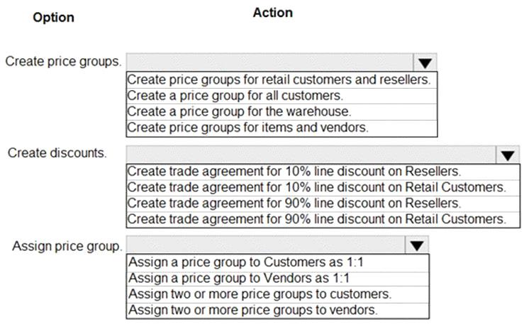The image size is (524, 324).
Task: Click the Create price groups selection field
Action: pos(269,62)
